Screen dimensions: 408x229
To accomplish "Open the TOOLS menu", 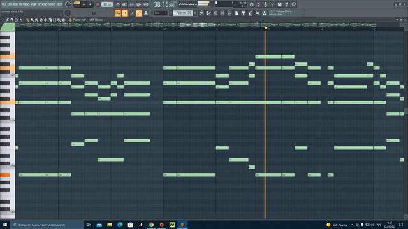I will click(x=52, y=4).
